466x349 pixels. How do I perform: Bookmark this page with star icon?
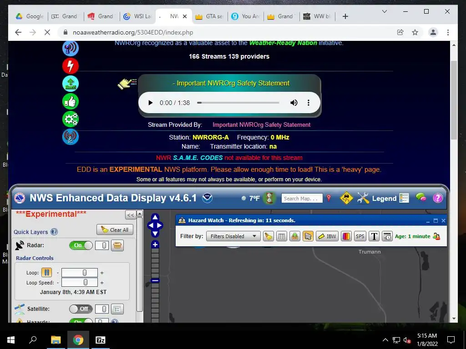[x=415, y=32]
